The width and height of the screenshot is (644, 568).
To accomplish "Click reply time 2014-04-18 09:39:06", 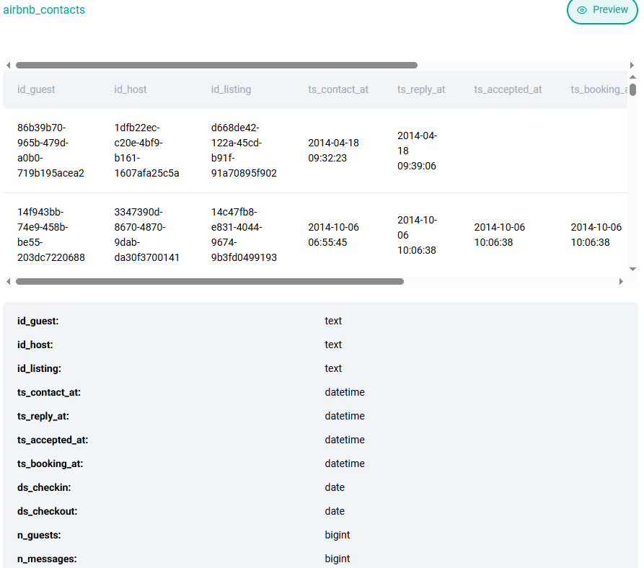I will (417, 151).
